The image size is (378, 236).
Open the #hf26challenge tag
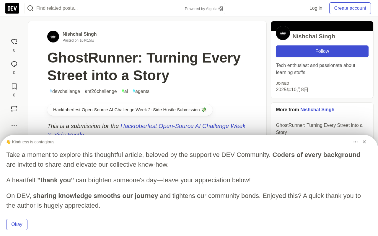click(x=101, y=91)
